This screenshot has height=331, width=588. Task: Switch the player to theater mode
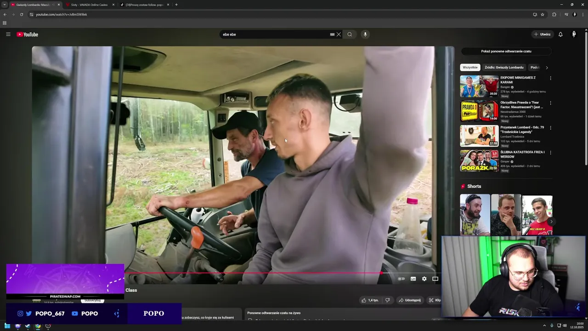435,279
